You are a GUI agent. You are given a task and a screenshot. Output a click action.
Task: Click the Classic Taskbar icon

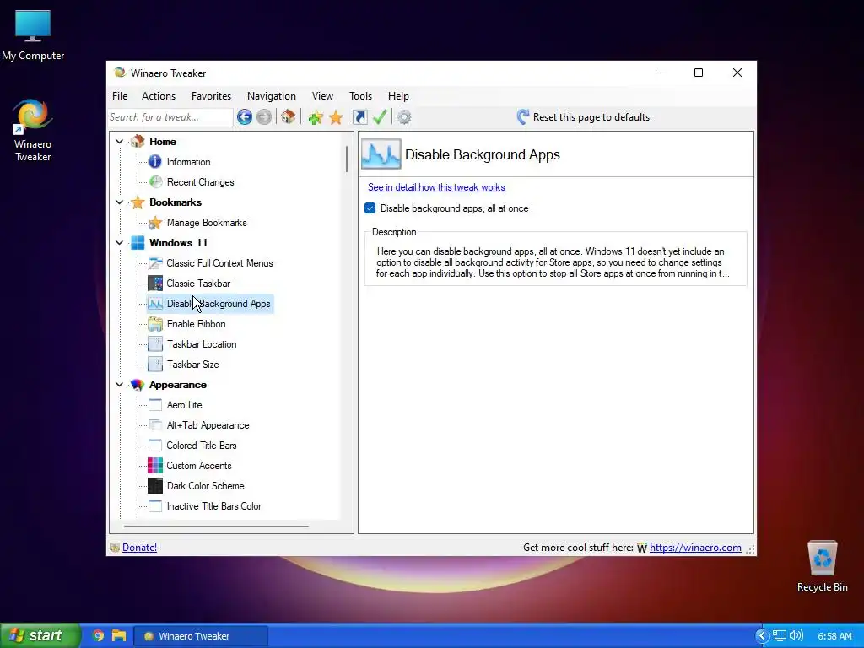(x=155, y=283)
